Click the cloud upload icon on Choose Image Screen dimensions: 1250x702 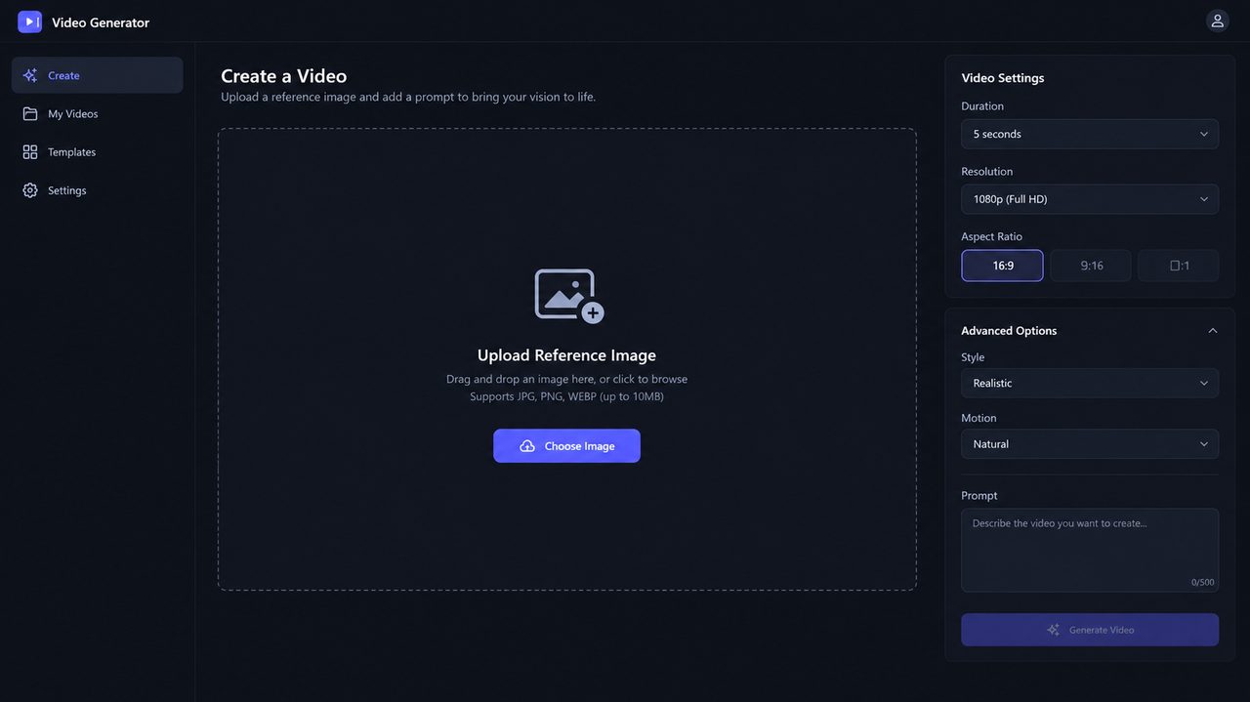[527, 446]
